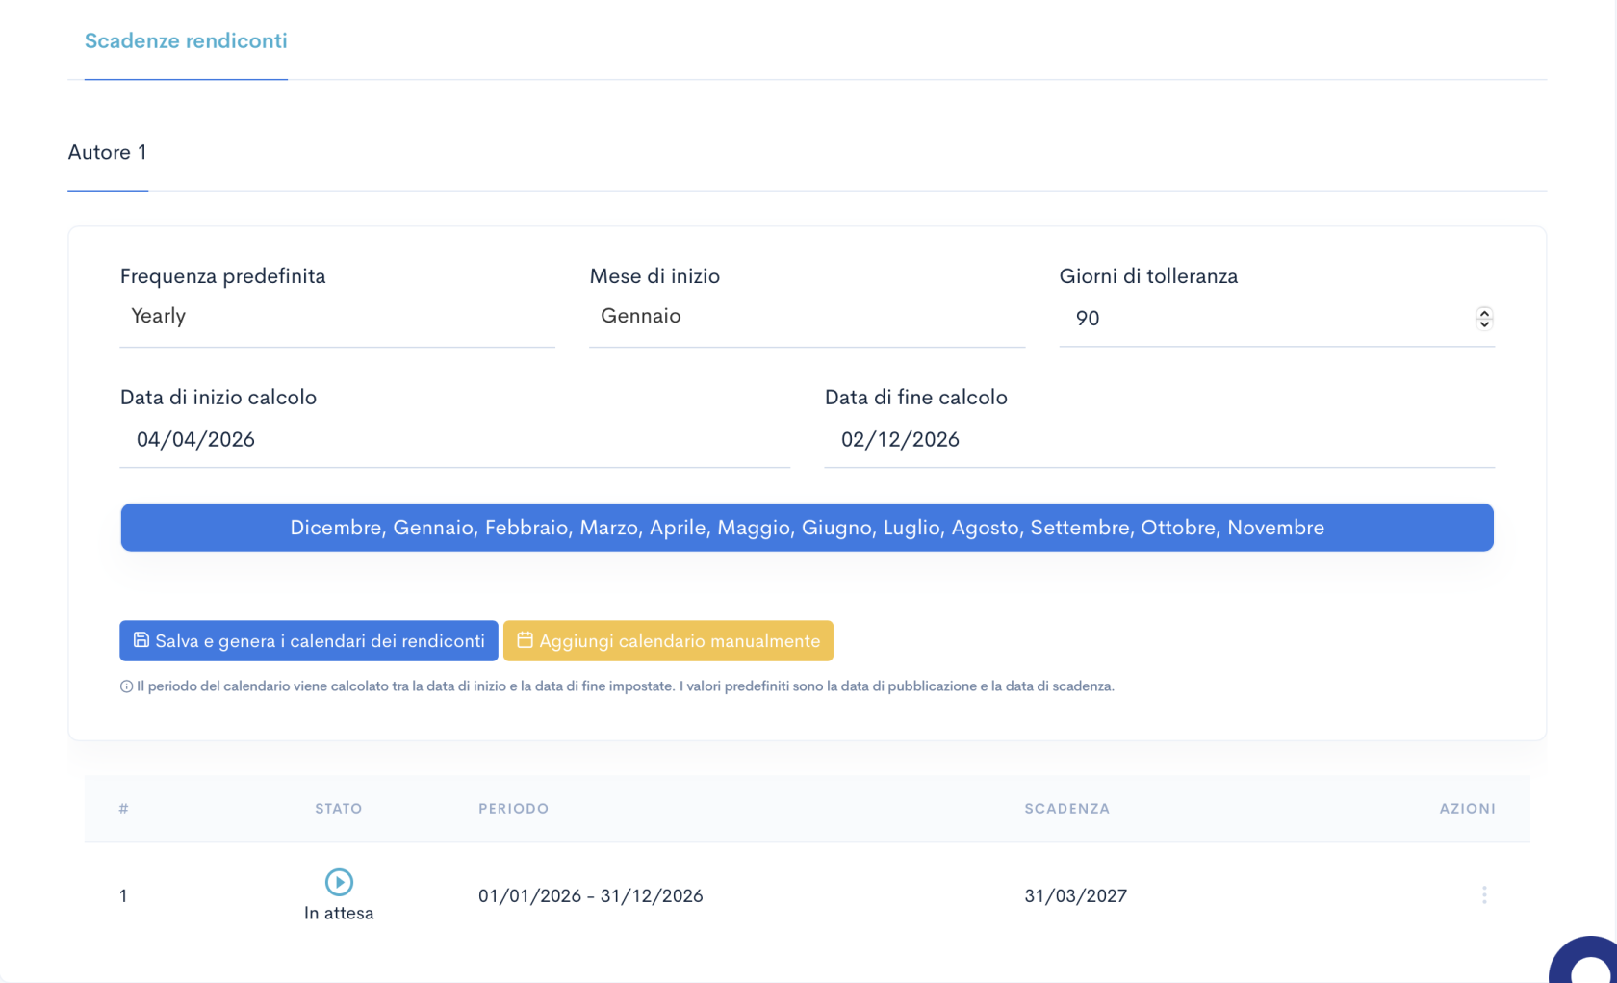1617x983 pixels.
Task: Open the three-dot actions menu for row 1
Action: (x=1484, y=895)
